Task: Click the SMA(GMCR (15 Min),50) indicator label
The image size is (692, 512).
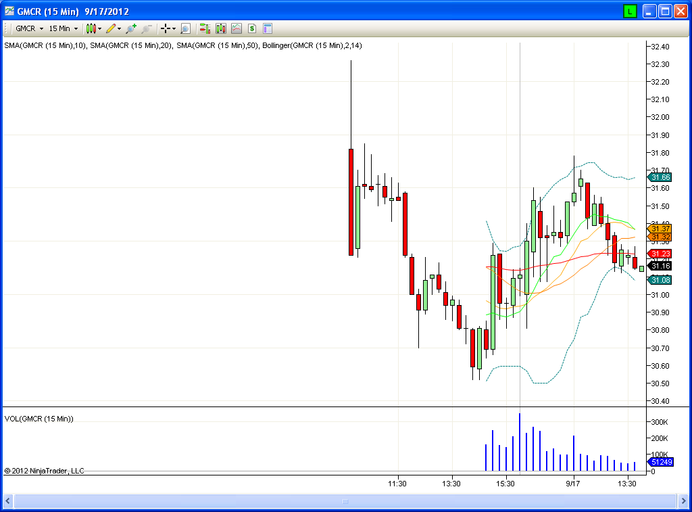Action: pyautogui.click(x=218, y=45)
